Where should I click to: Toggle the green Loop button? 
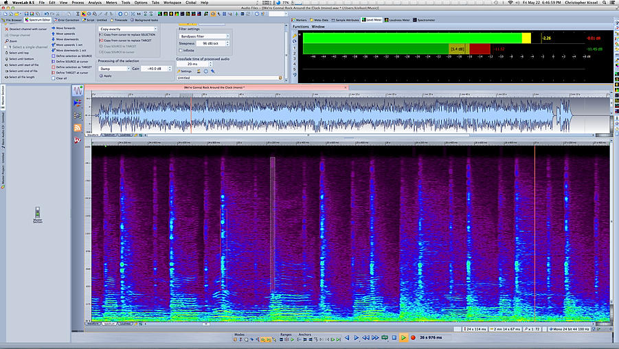[x=385, y=337]
